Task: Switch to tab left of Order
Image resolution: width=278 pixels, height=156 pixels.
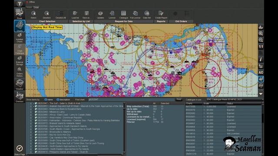Action: 29,7
